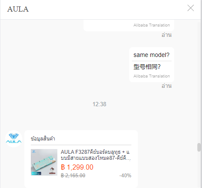Open the AULA F3287 product title link
This screenshot has height=188, width=202.
tap(95, 155)
